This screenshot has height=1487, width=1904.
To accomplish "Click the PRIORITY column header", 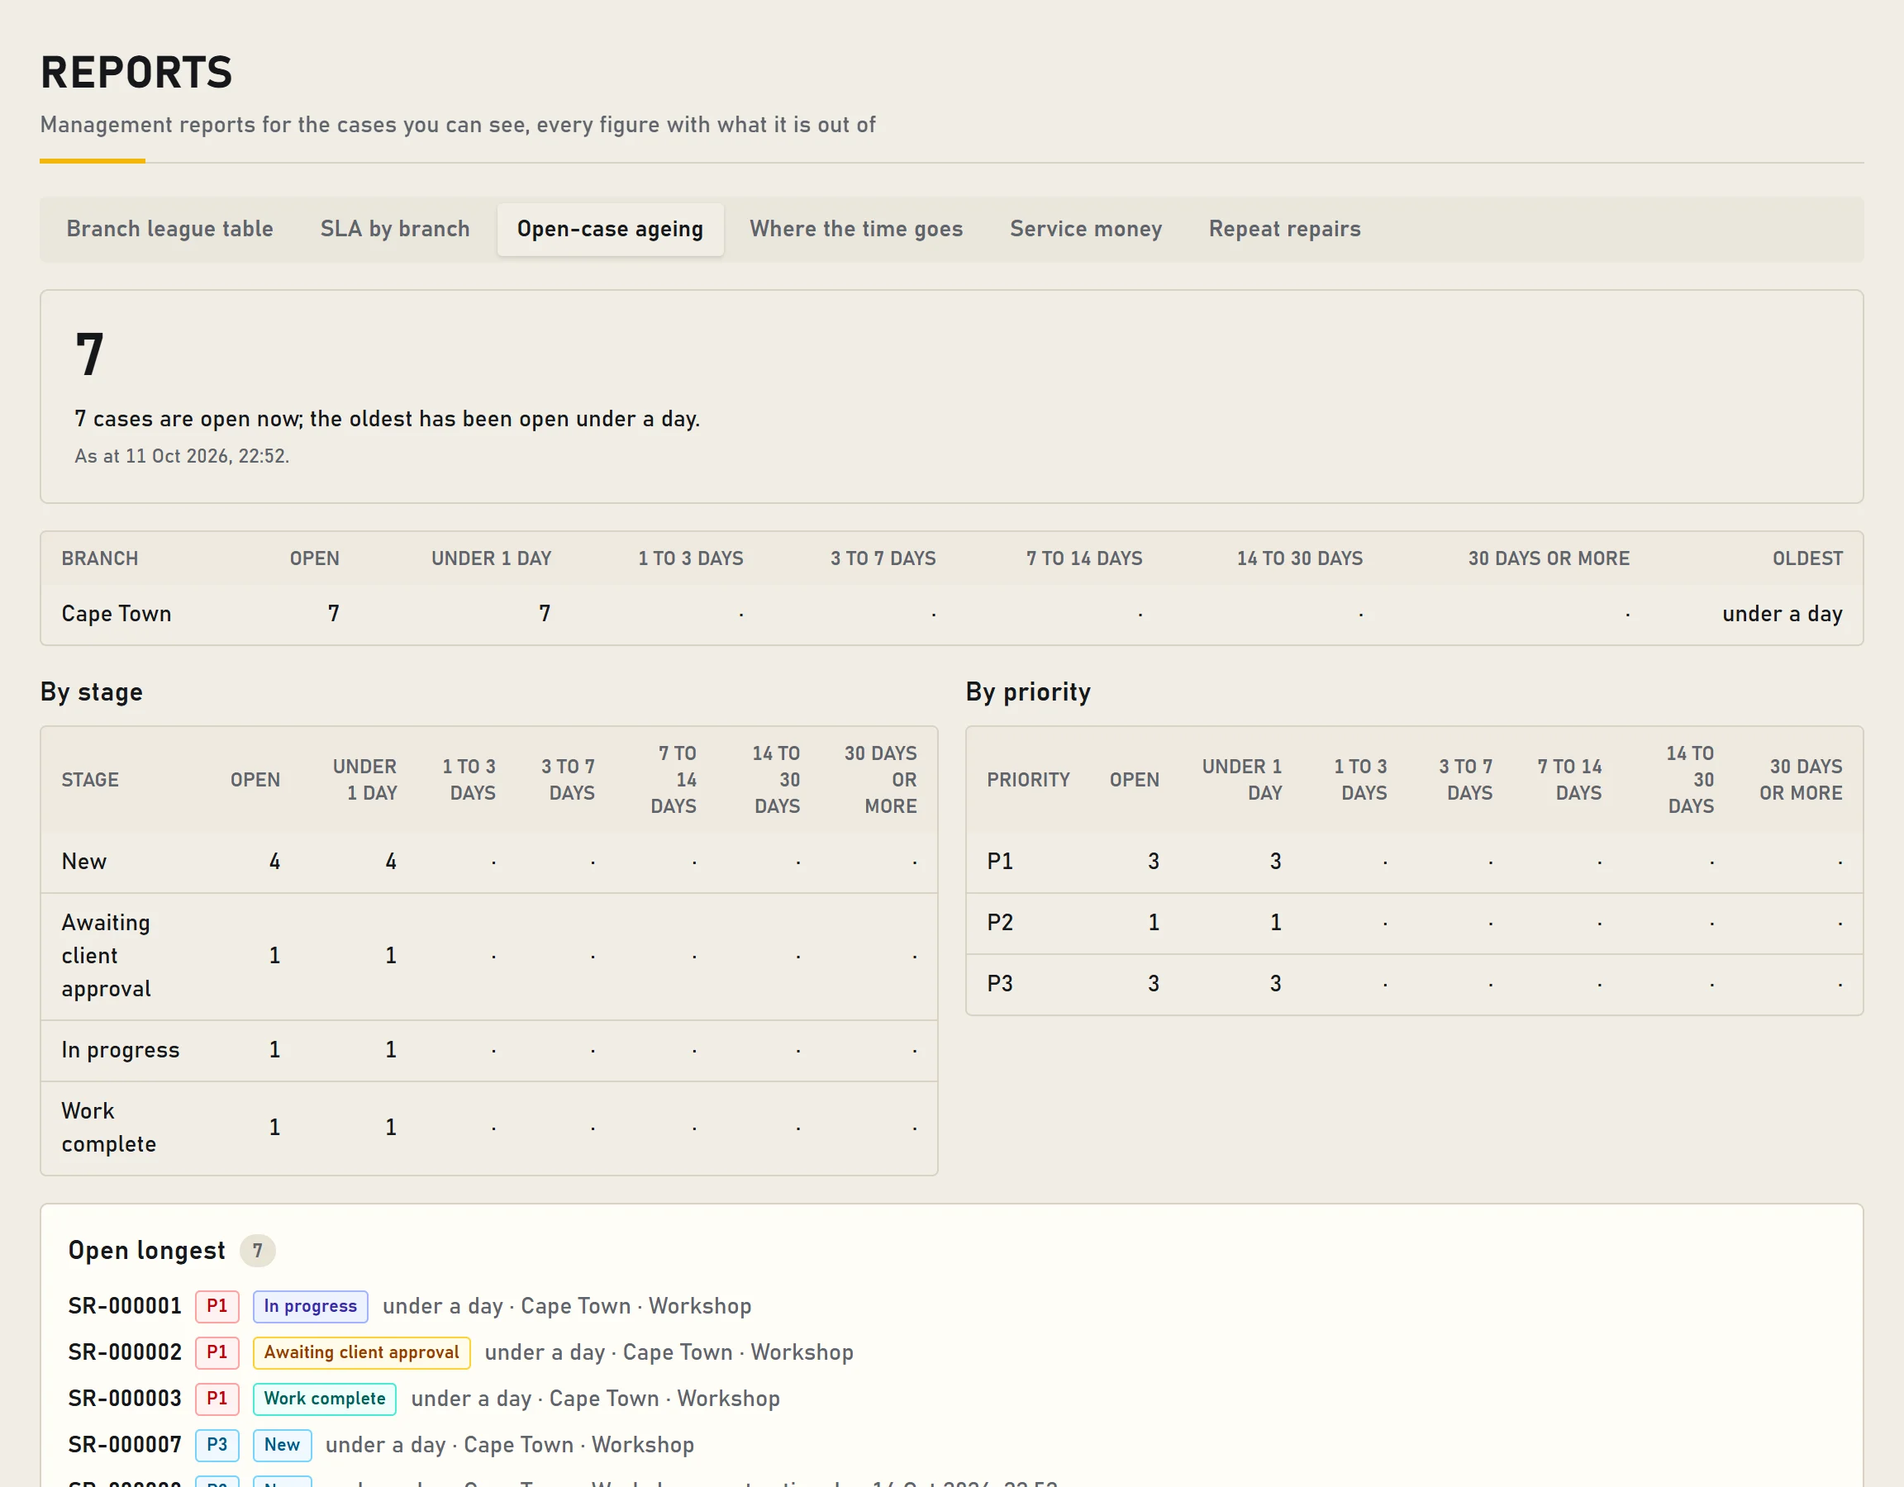I will pos(1028,780).
